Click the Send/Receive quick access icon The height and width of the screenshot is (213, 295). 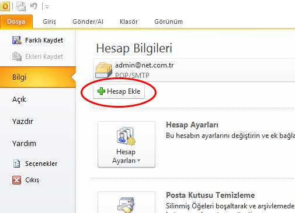coord(21,6)
